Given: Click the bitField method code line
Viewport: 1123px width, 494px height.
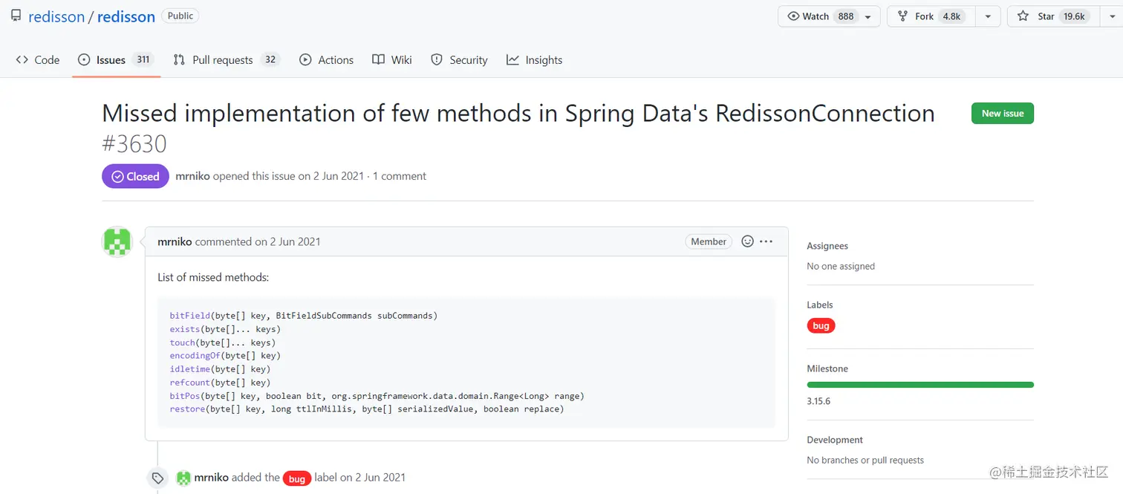Looking at the screenshot, I should 304,316.
